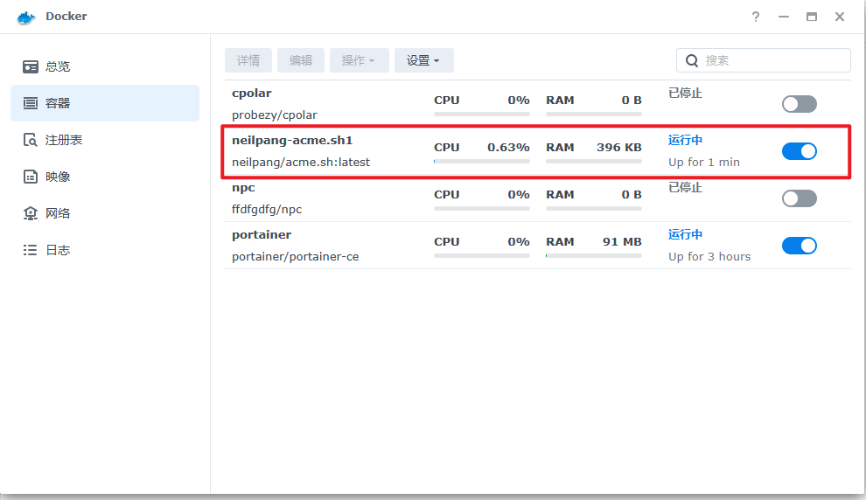
Task: Click the npc CPU usage bar
Action: [x=482, y=209]
